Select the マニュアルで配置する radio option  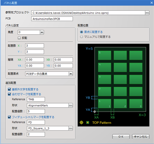pyautogui.click(x=81, y=37)
